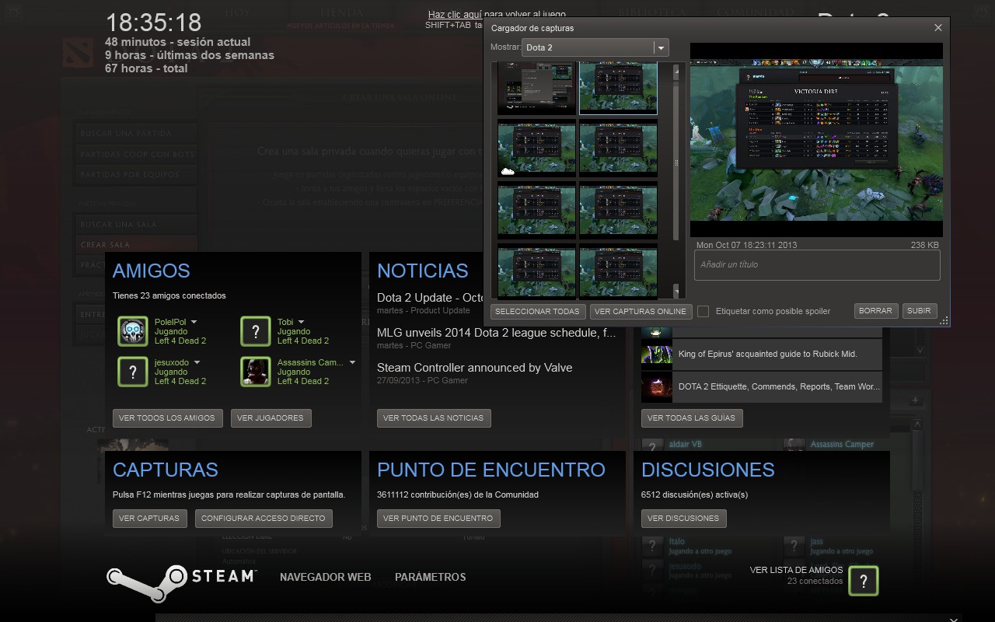Click jesuxodo's question-mark avatar
The height and width of the screenshot is (622, 995).
pyautogui.click(x=133, y=372)
